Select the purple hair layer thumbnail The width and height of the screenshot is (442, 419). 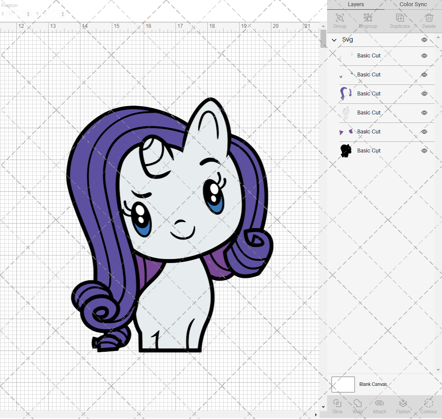point(346,94)
